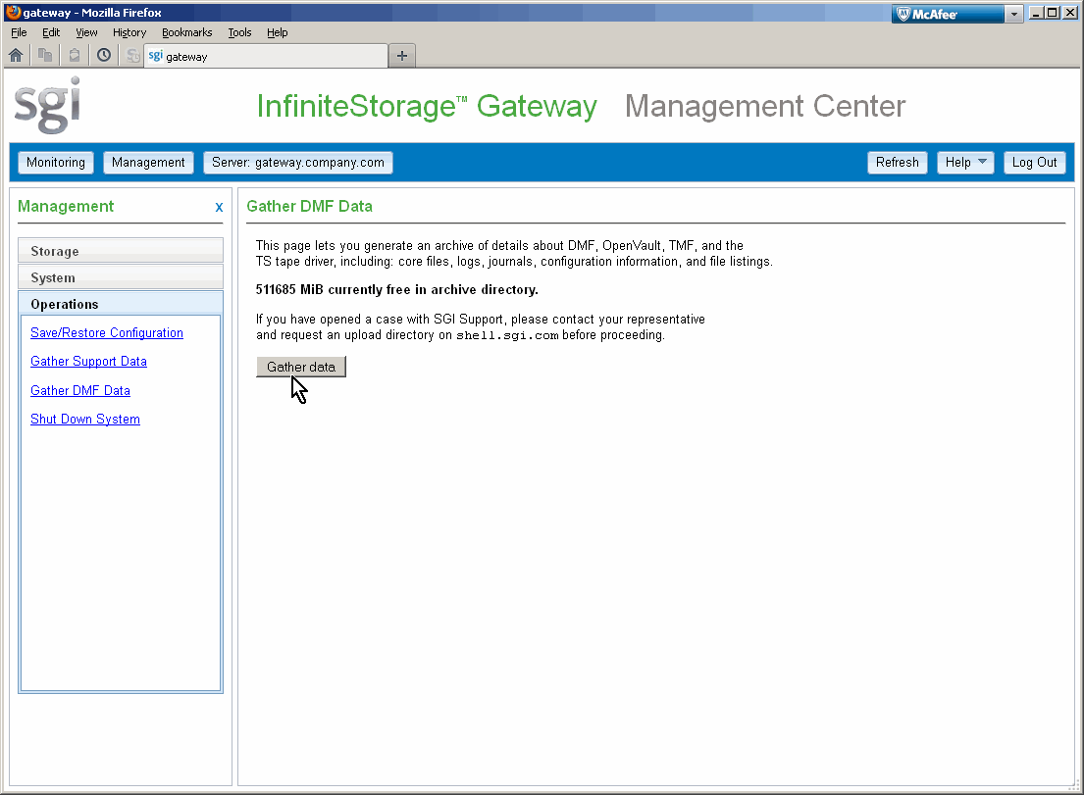The width and height of the screenshot is (1084, 795).
Task: Open the Bookmarks menu
Action: tap(186, 32)
